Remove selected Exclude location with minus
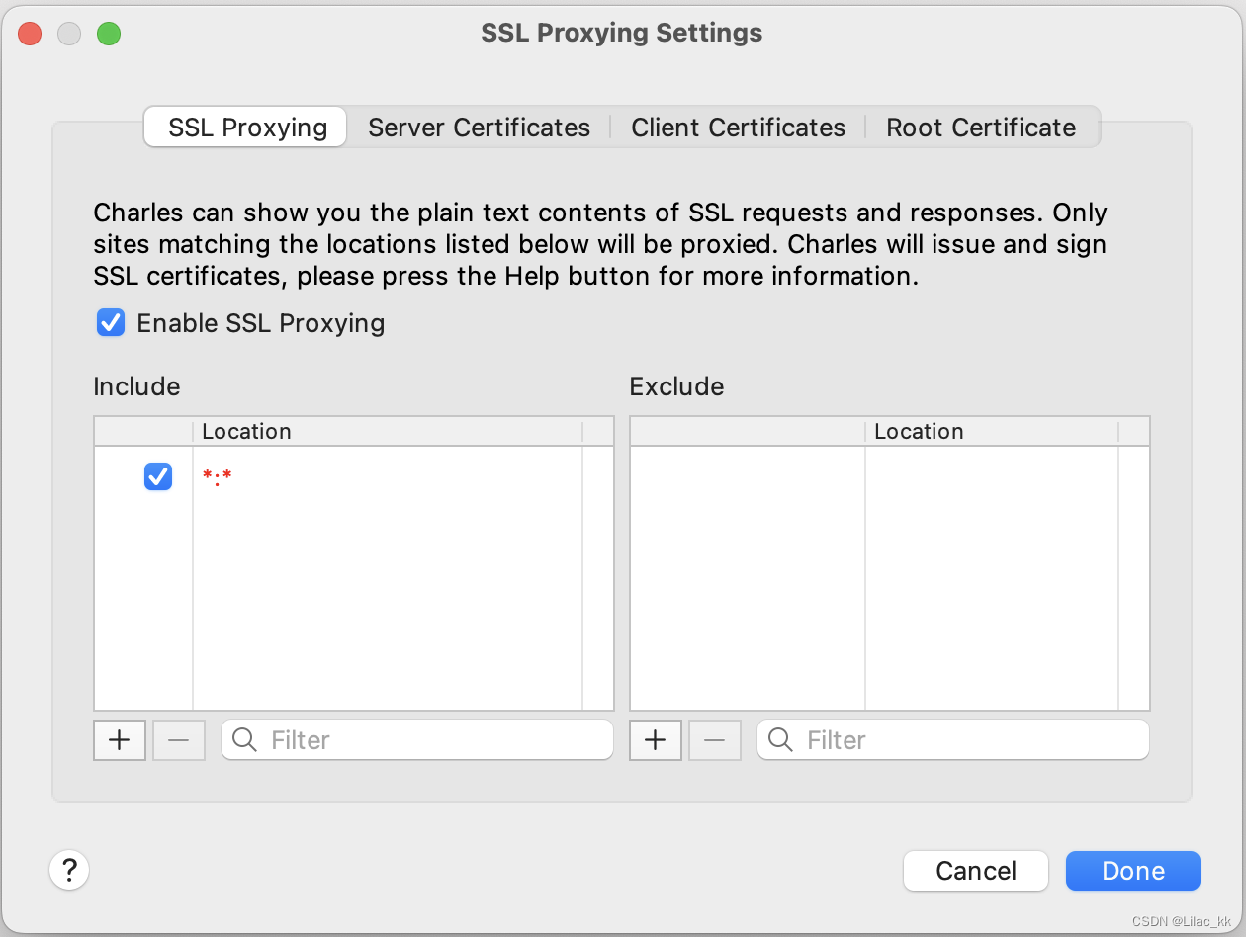The image size is (1246, 937). click(x=715, y=740)
